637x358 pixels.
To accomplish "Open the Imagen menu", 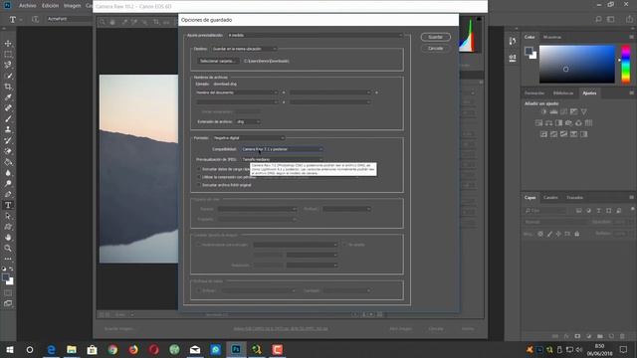I will 72,6.
